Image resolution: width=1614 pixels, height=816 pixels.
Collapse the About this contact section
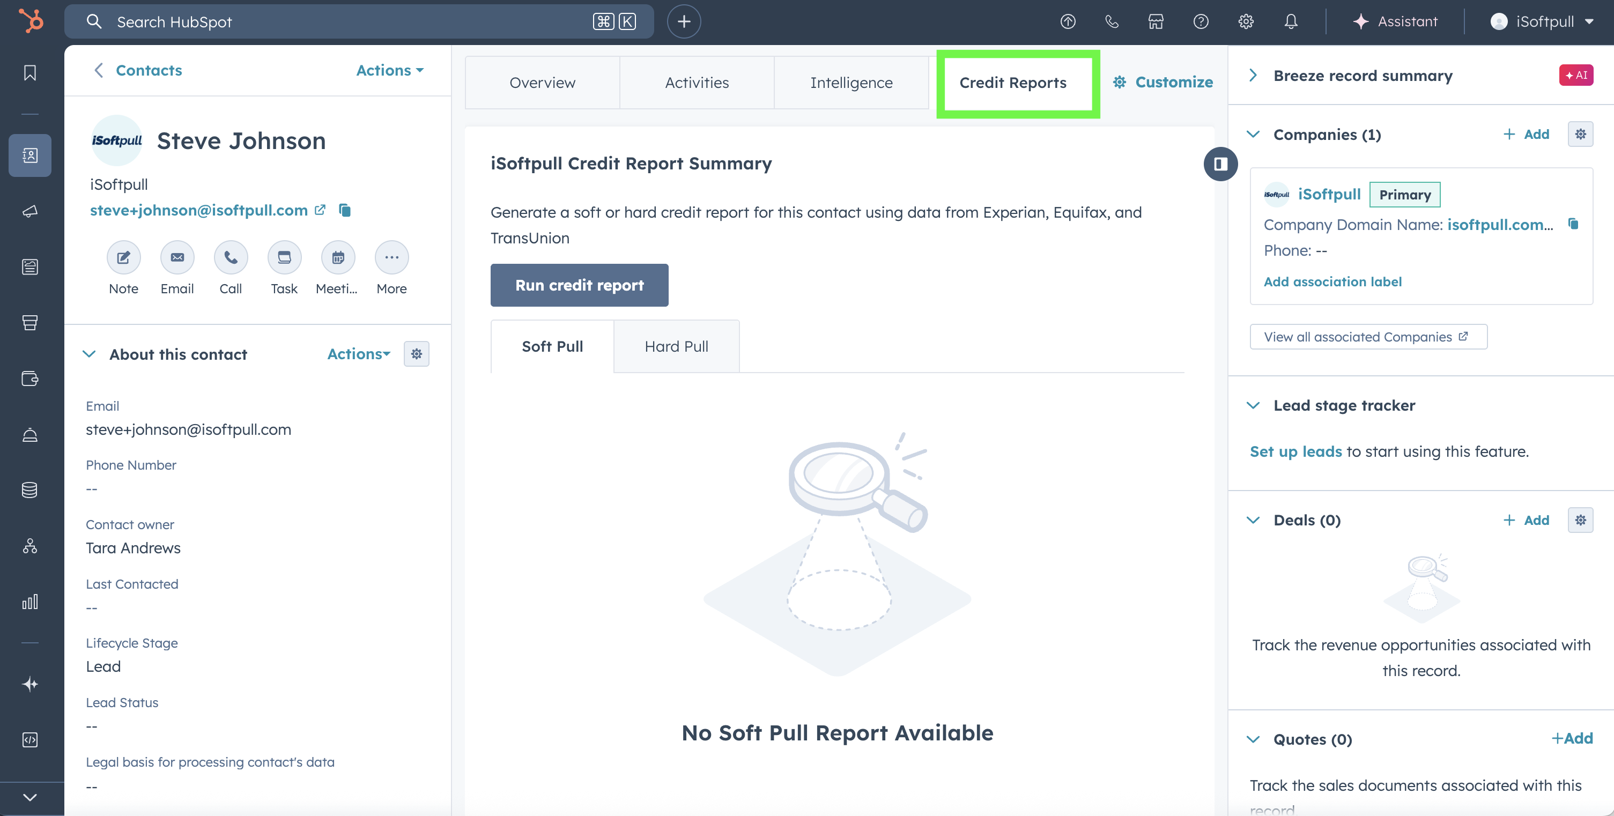pyautogui.click(x=90, y=354)
